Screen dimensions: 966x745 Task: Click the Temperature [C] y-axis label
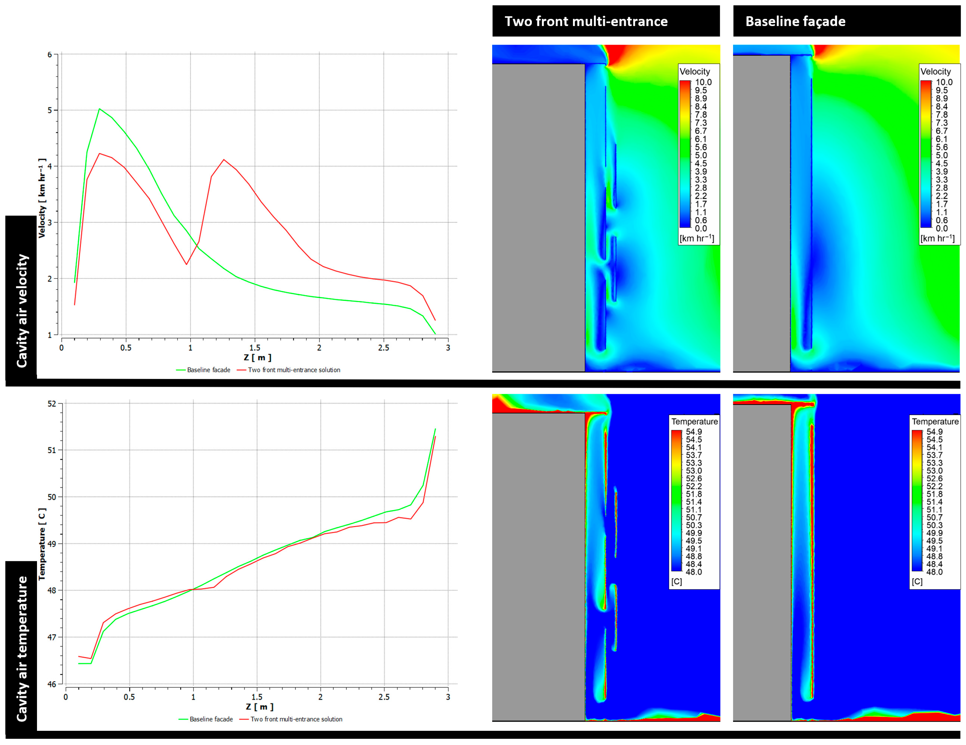[x=42, y=544]
